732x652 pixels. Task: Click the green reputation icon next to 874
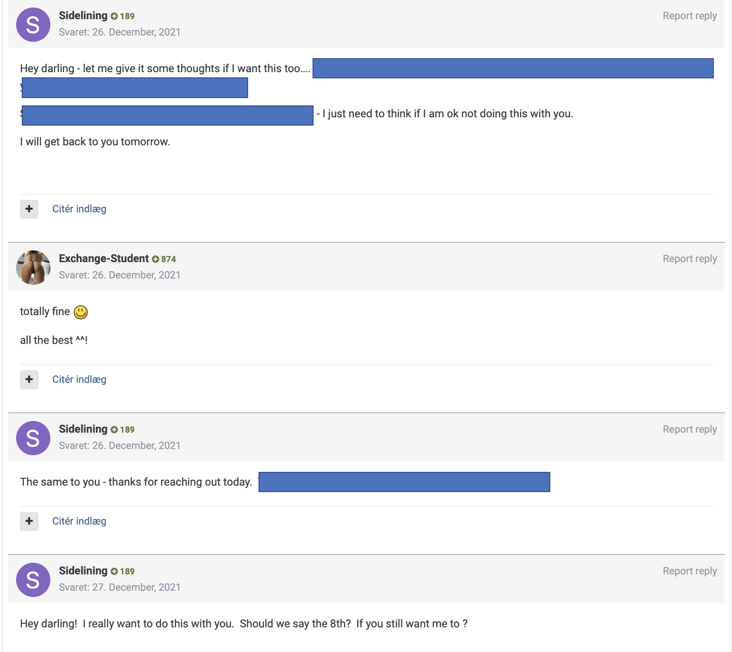(x=155, y=259)
